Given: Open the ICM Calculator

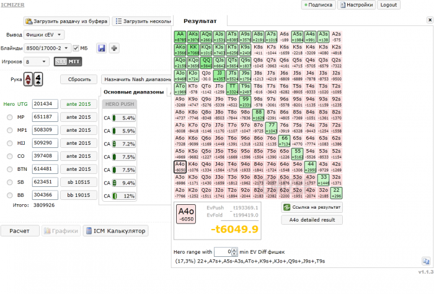Looking at the screenshot, I should coord(116,231).
